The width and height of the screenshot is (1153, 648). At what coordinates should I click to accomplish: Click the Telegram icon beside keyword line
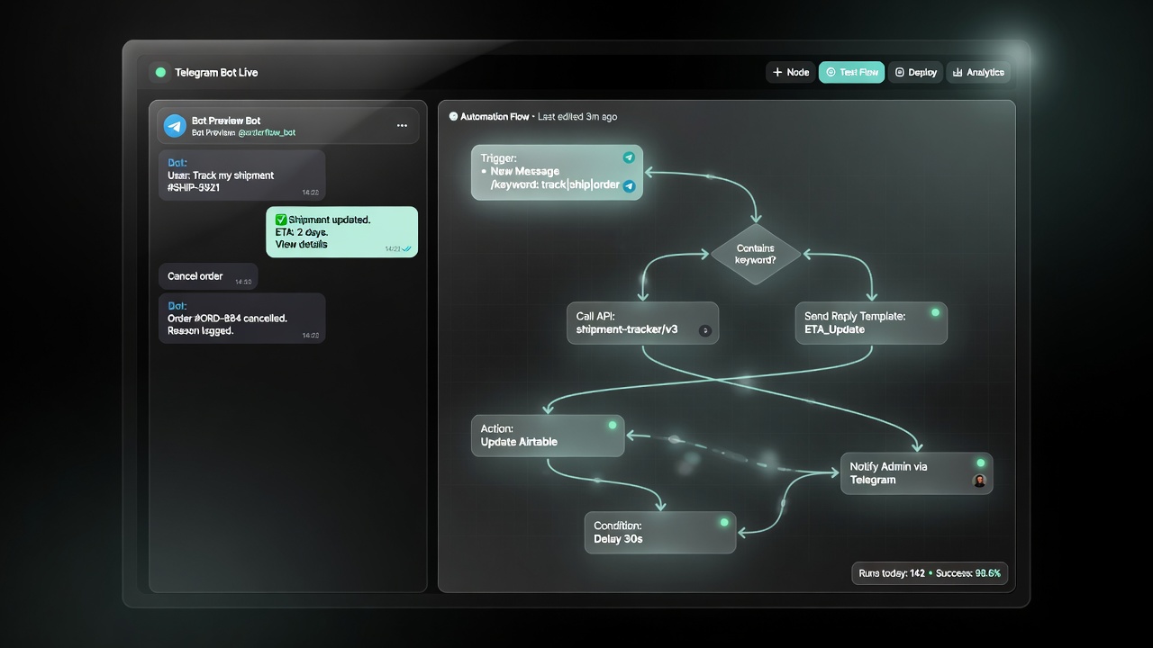629,186
